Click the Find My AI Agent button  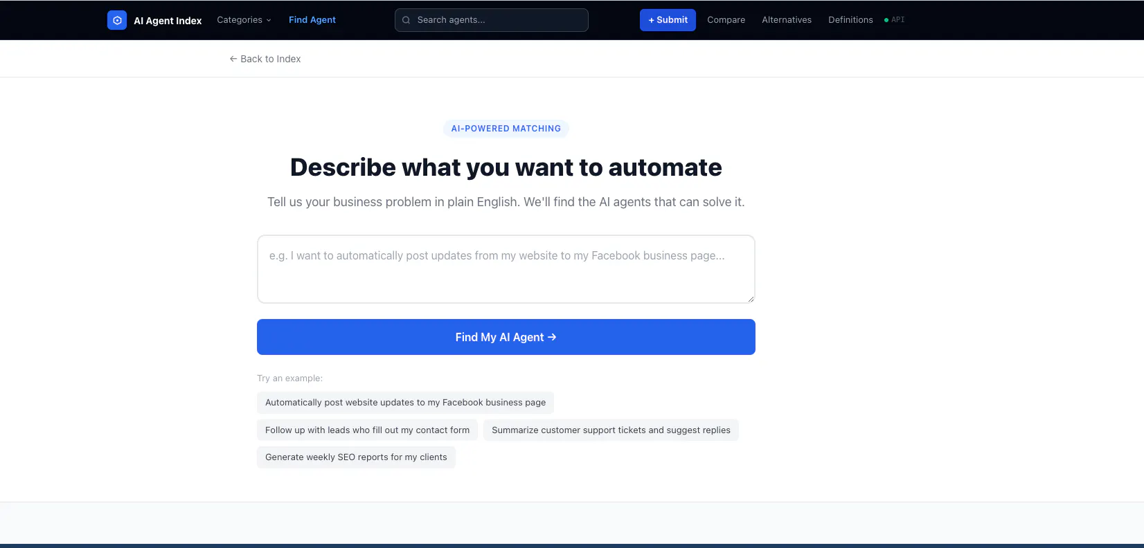(x=506, y=337)
